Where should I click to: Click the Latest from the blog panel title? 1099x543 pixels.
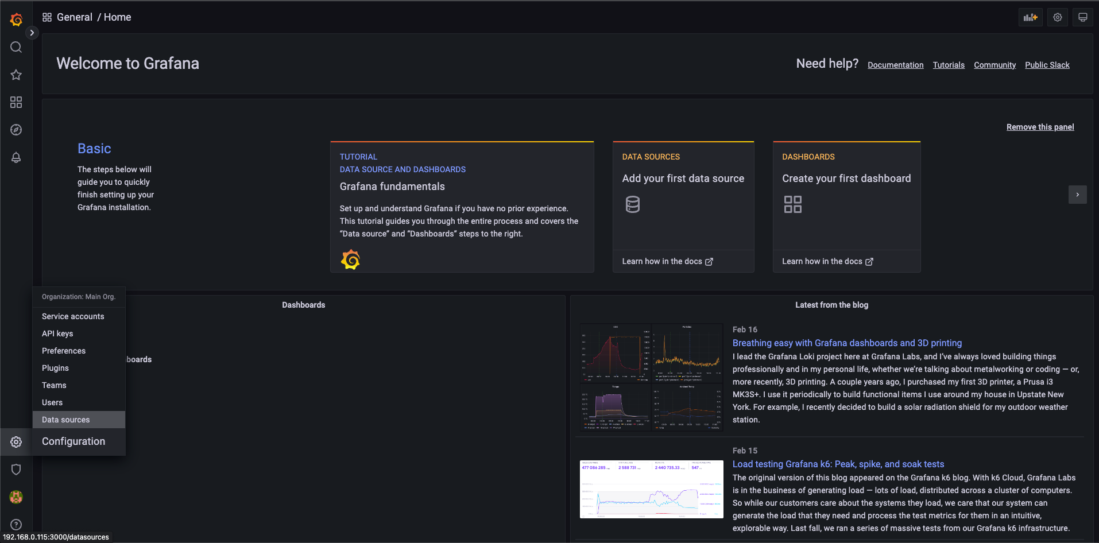point(831,305)
